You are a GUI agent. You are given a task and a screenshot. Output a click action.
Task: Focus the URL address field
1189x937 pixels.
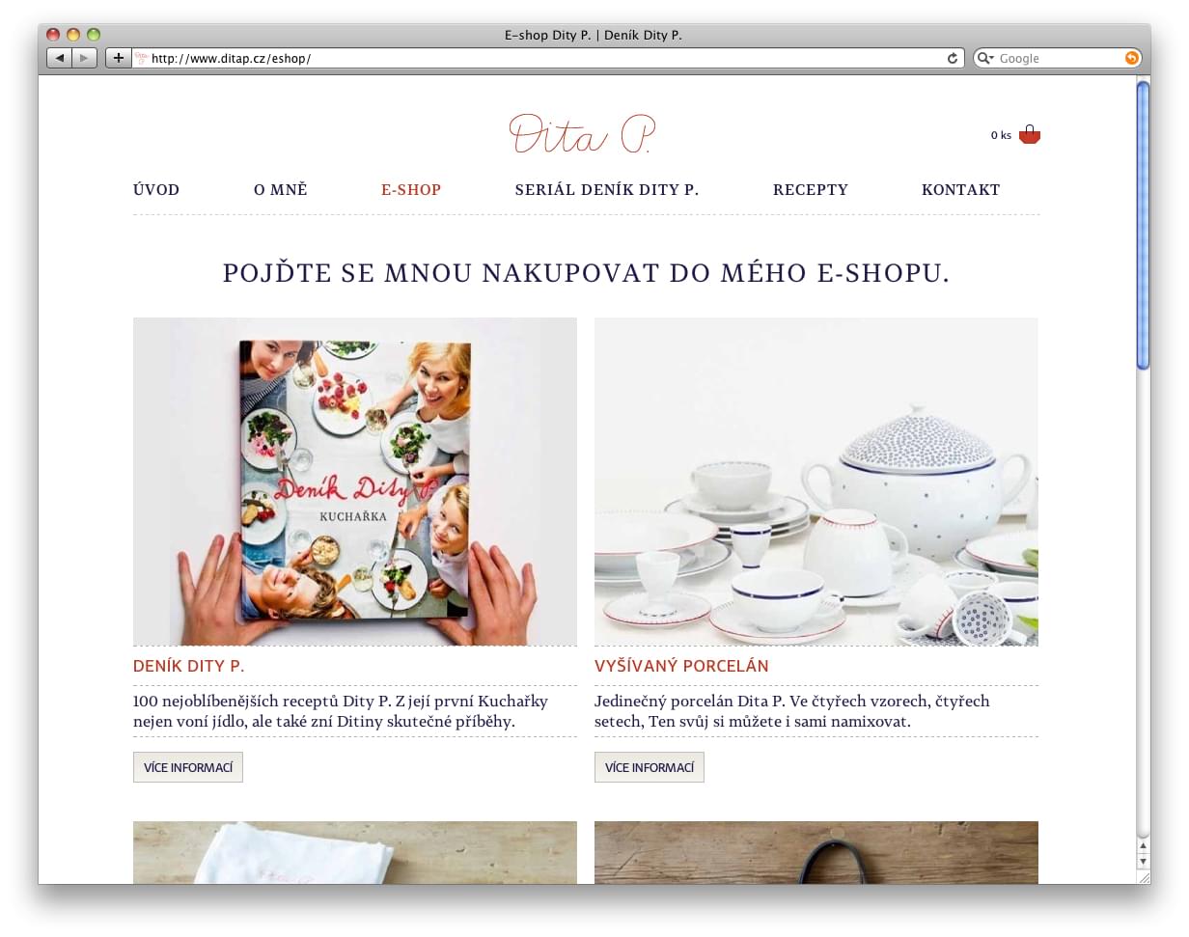[x=548, y=58]
